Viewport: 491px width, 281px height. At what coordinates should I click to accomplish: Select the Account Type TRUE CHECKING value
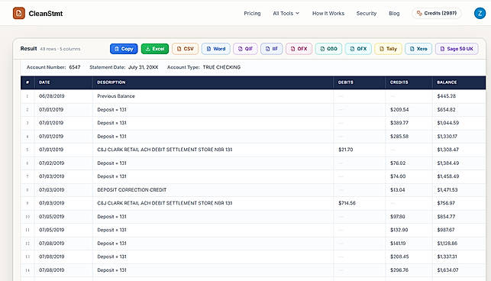coord(221,67)
